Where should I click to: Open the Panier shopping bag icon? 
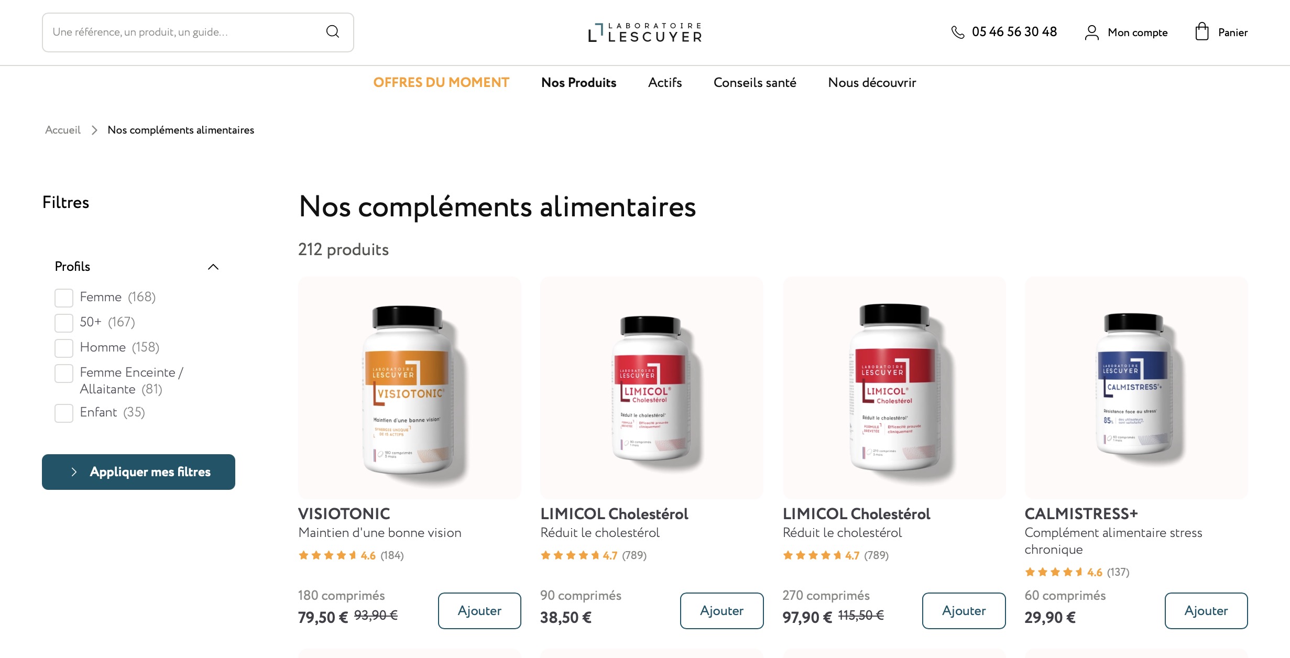pyautogui.click(x=1201, y=31)
